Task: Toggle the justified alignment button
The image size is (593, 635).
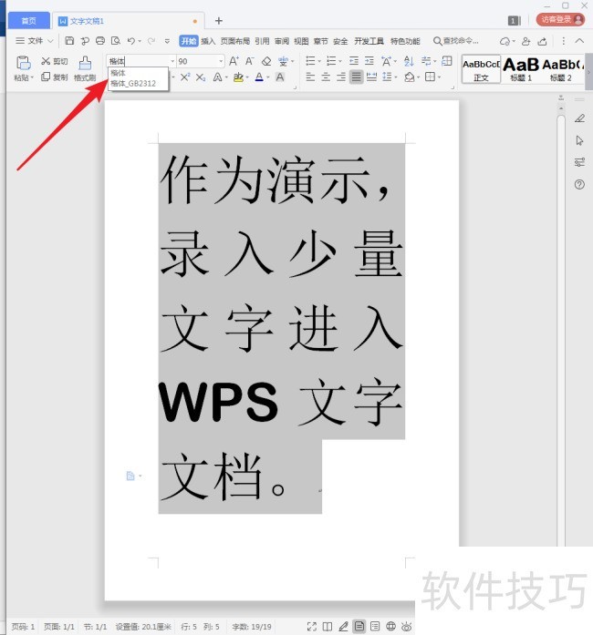Action: (356, 77)
